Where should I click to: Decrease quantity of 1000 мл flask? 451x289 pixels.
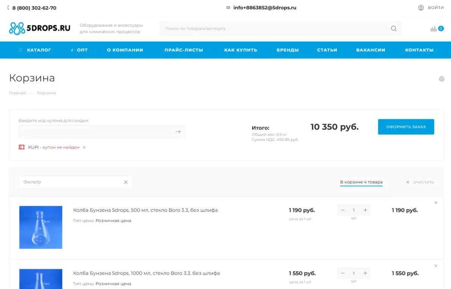(343, 273)
